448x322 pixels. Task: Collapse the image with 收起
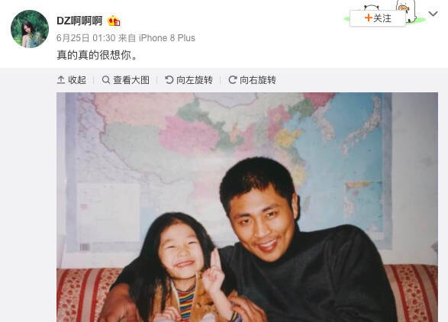click(72, 80)
